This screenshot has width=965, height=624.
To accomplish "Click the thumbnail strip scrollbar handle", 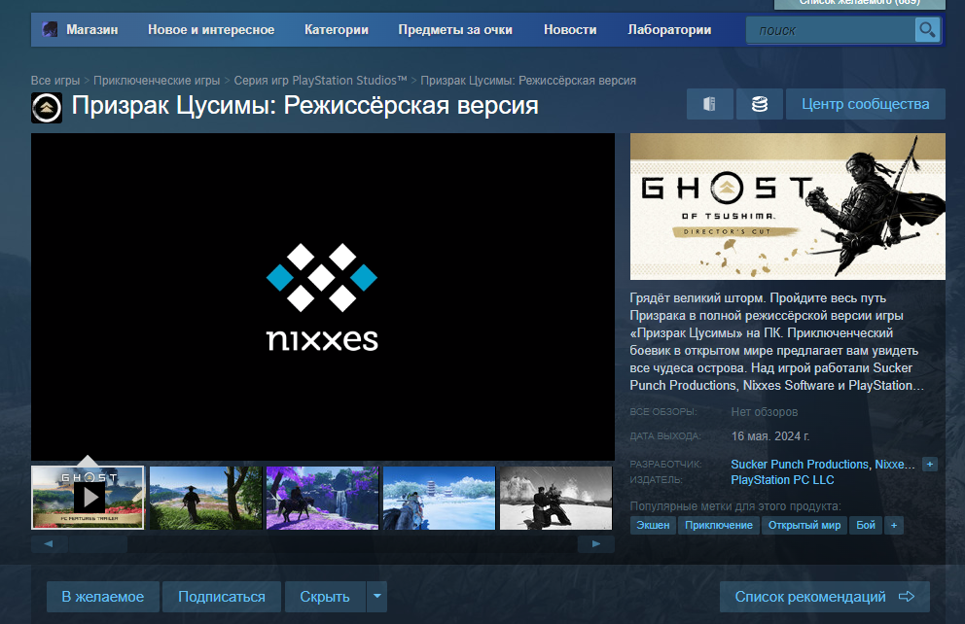I will (x=98, y=543).
